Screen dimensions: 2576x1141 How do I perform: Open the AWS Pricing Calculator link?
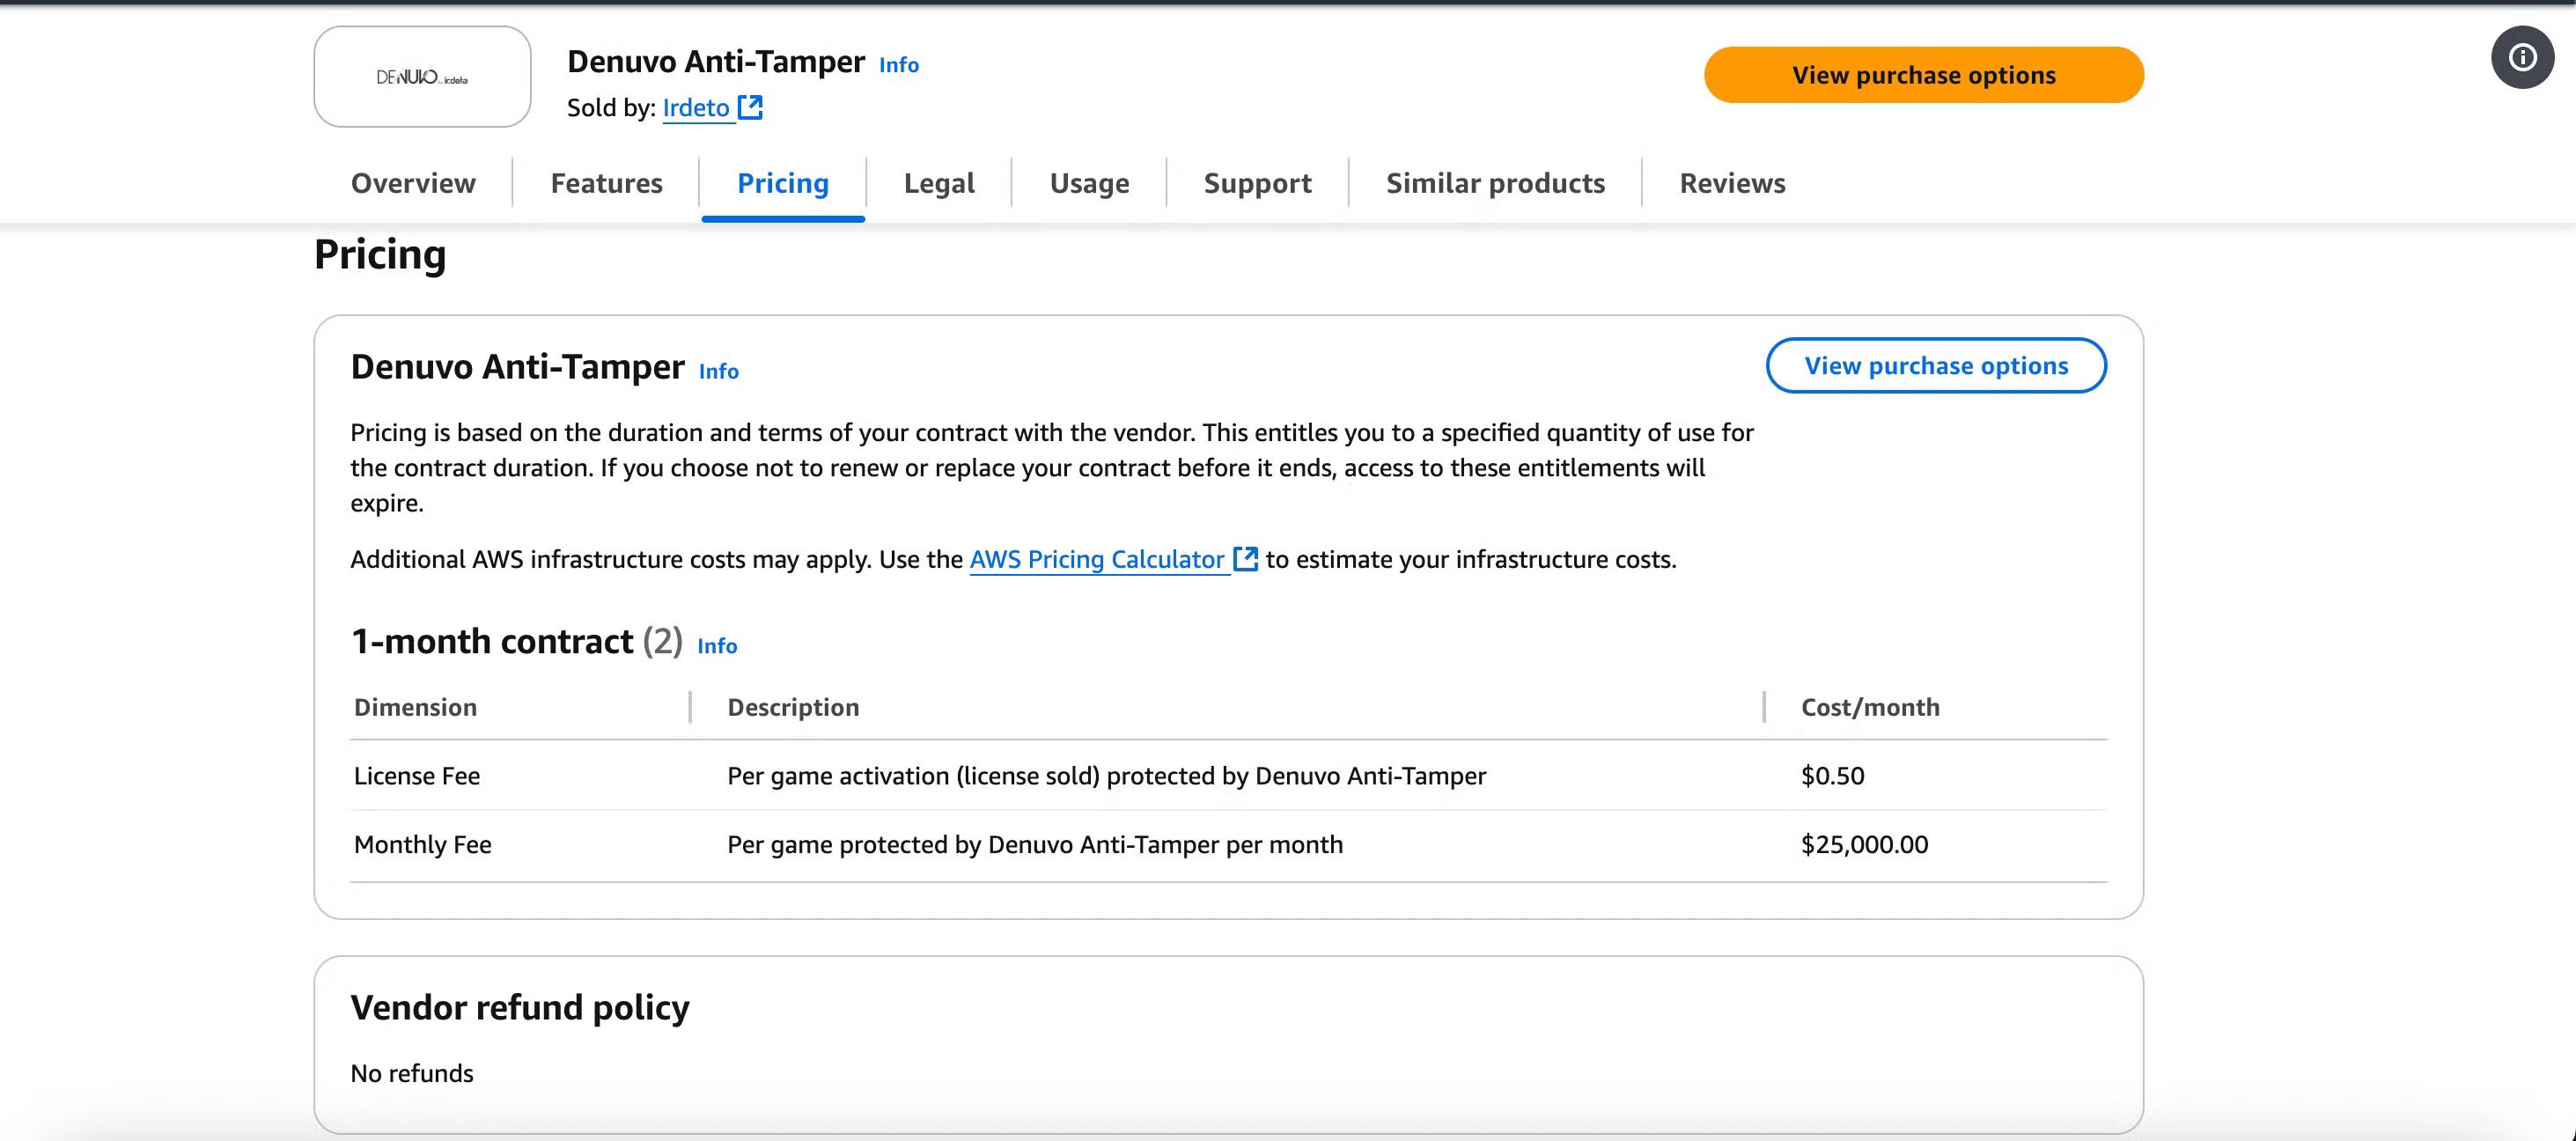[x=1097, y=560]
